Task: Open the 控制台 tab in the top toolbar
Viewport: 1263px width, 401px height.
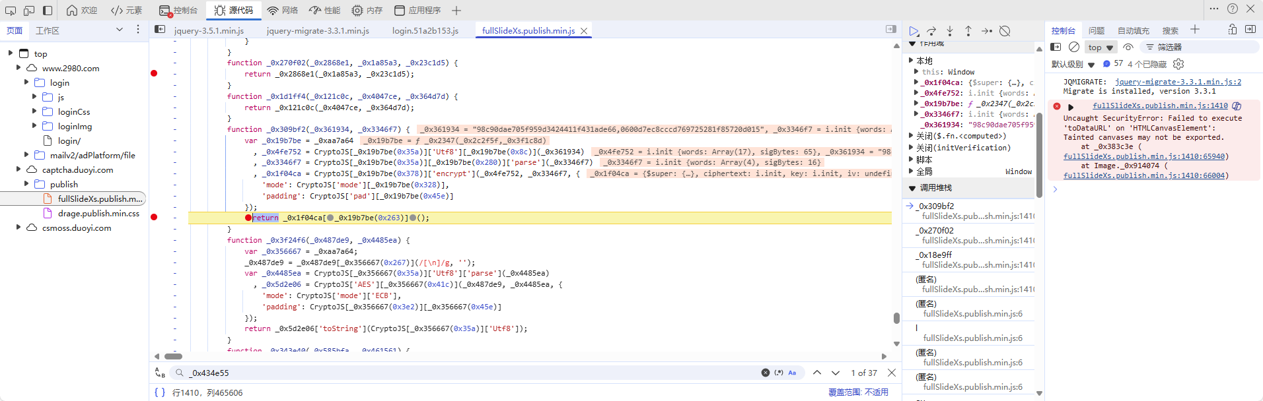Action: (178, 11)
